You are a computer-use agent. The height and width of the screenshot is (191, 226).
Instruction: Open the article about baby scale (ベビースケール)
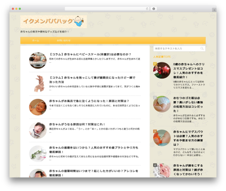pyautogui.click(x=90, y=54)
